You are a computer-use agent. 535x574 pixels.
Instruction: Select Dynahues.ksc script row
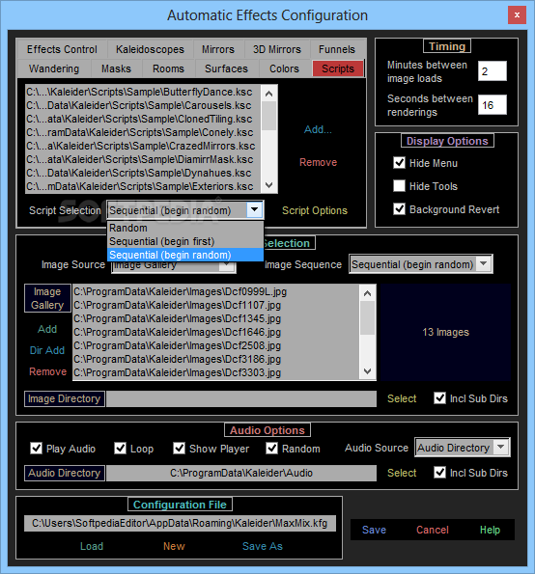[x=143, y=173]
